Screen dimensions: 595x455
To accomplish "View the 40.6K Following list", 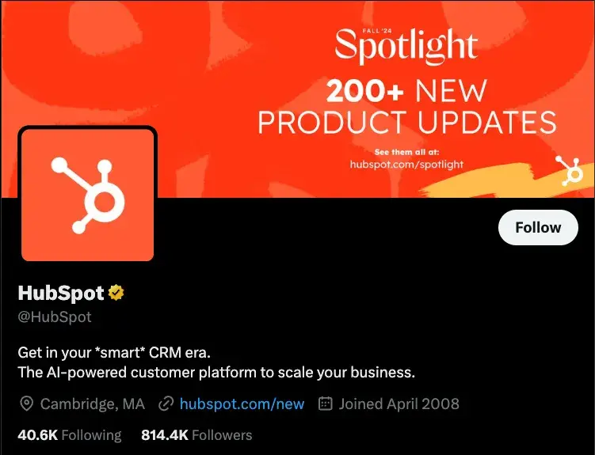I will tap(70, 435).
